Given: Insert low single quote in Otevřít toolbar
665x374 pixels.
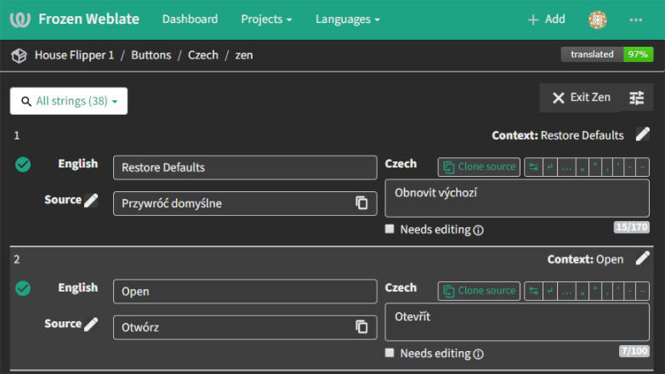Looking at the screenshot, I should point(607,291).
